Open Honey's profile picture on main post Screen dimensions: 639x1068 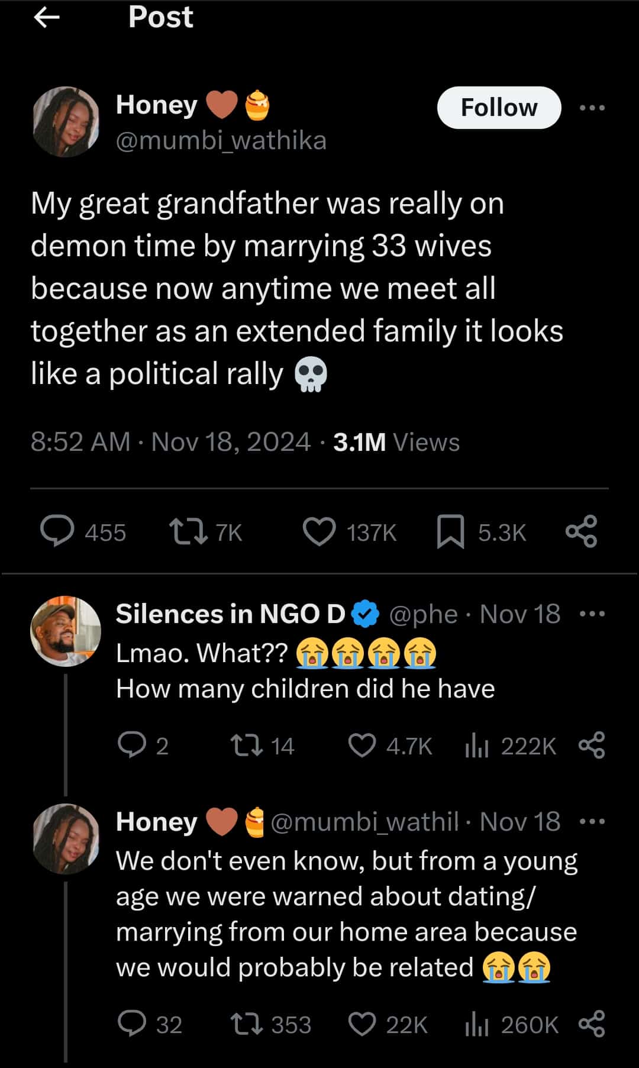65,122
